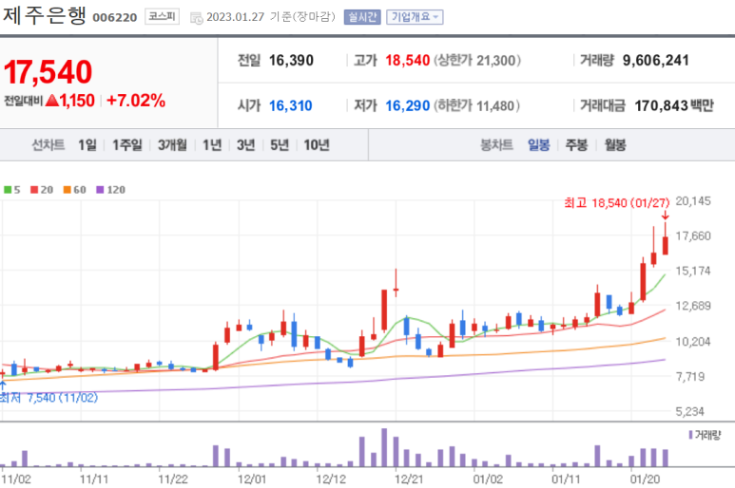The image size is (735, 488).
Task: Click the +7.02% change rate
Action: pyautogui.click(x=136, y=101)
